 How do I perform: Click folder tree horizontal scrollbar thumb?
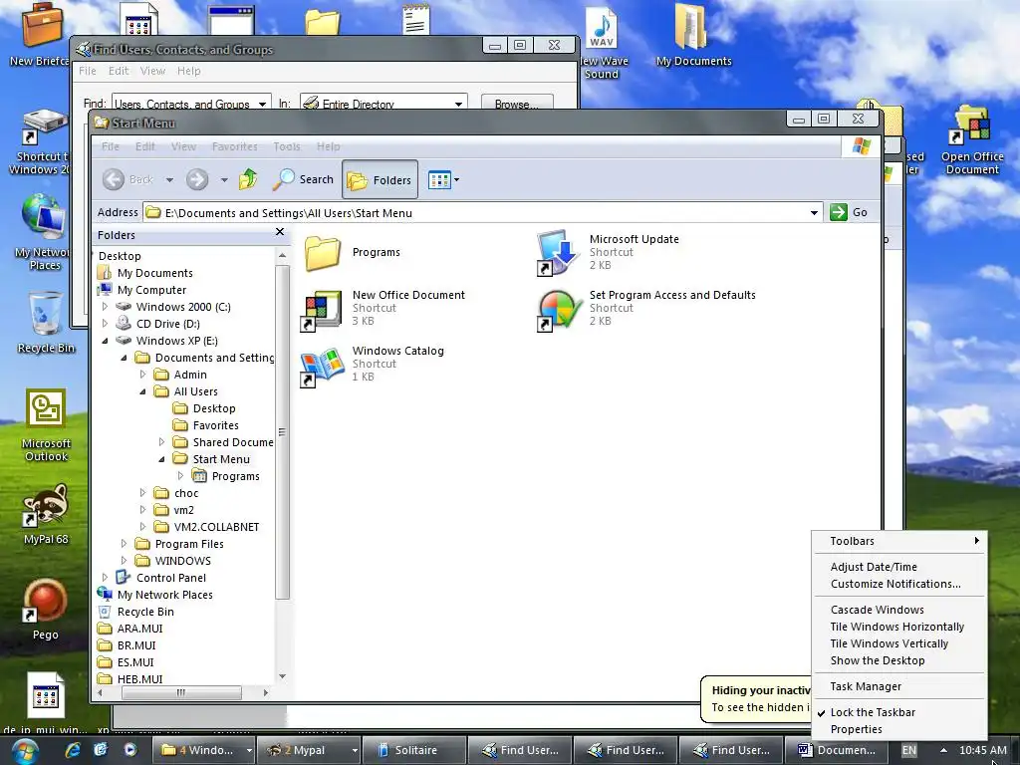[181, 693]
